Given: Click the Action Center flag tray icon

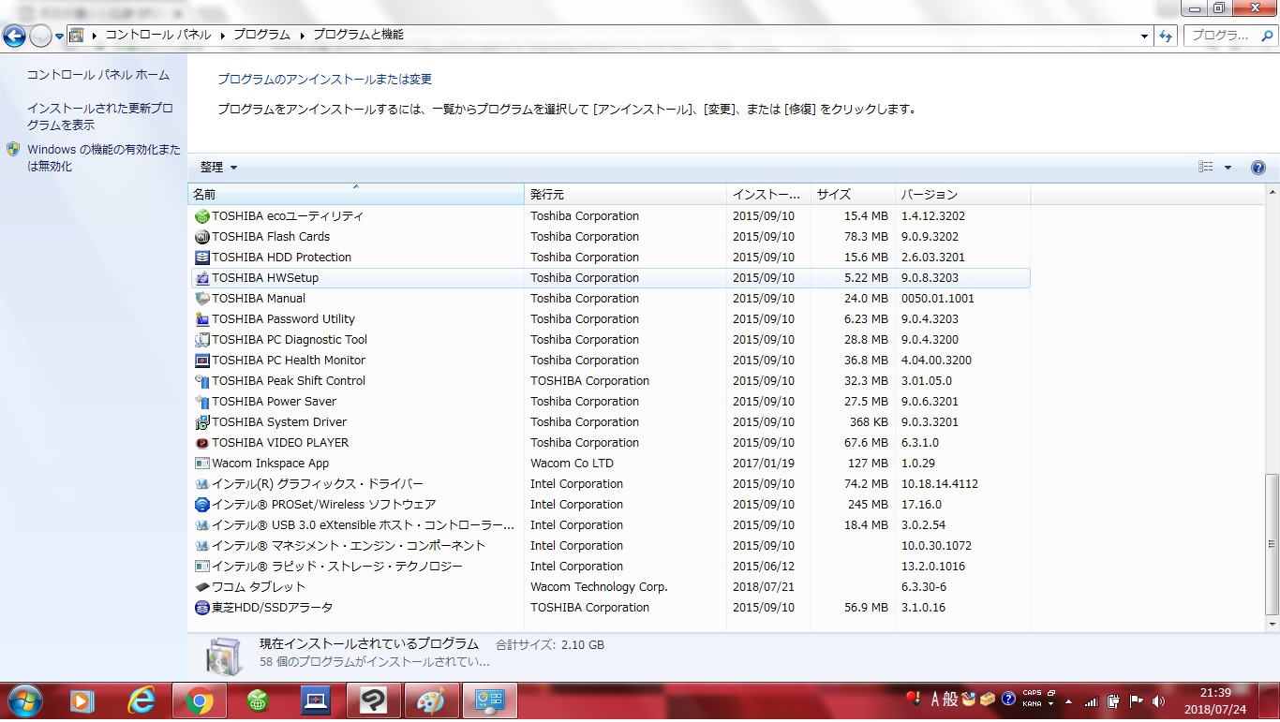Looking at the screenshot, I should point(1136,700).
